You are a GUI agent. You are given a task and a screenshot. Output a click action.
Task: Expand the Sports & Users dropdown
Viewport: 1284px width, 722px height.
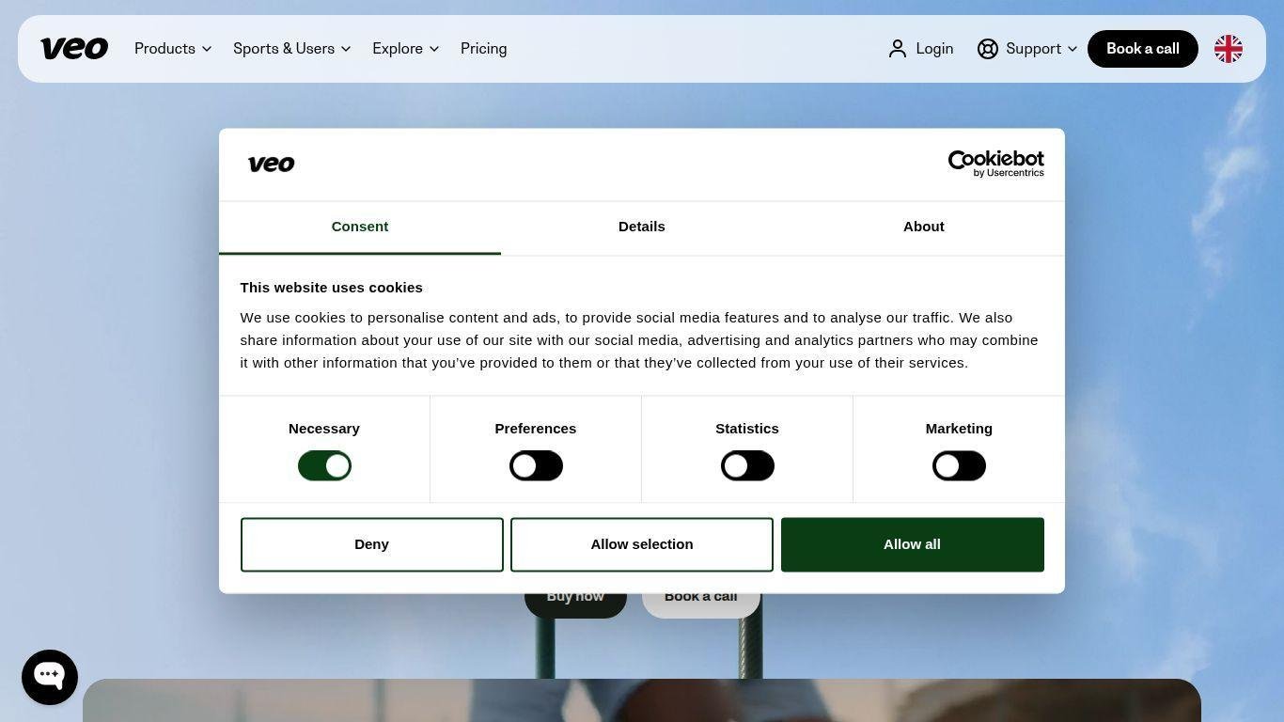pos(291,49)
